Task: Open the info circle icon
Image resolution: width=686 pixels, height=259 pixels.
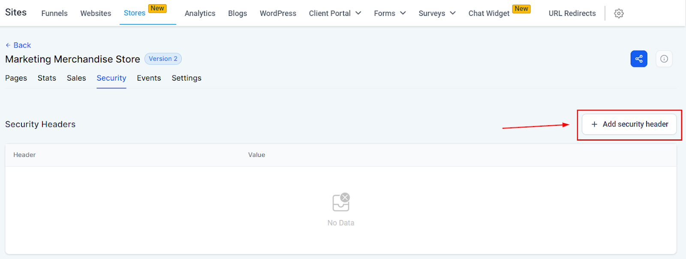Action: tap(664, 59)
